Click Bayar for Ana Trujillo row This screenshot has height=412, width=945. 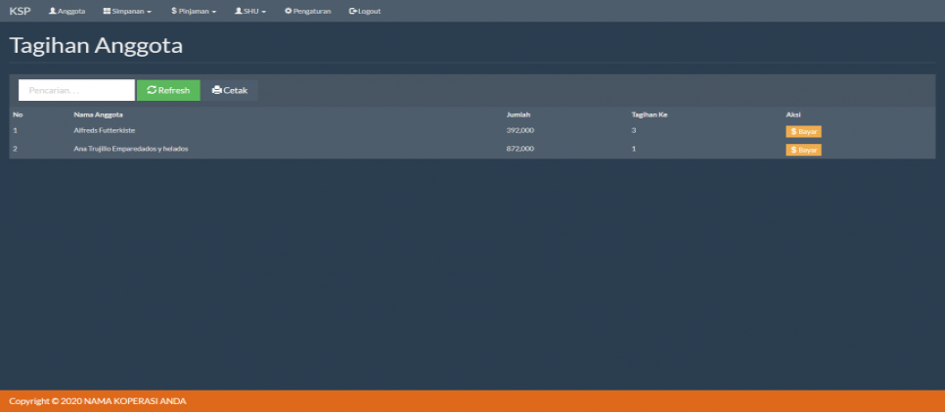tap(803, 150)
